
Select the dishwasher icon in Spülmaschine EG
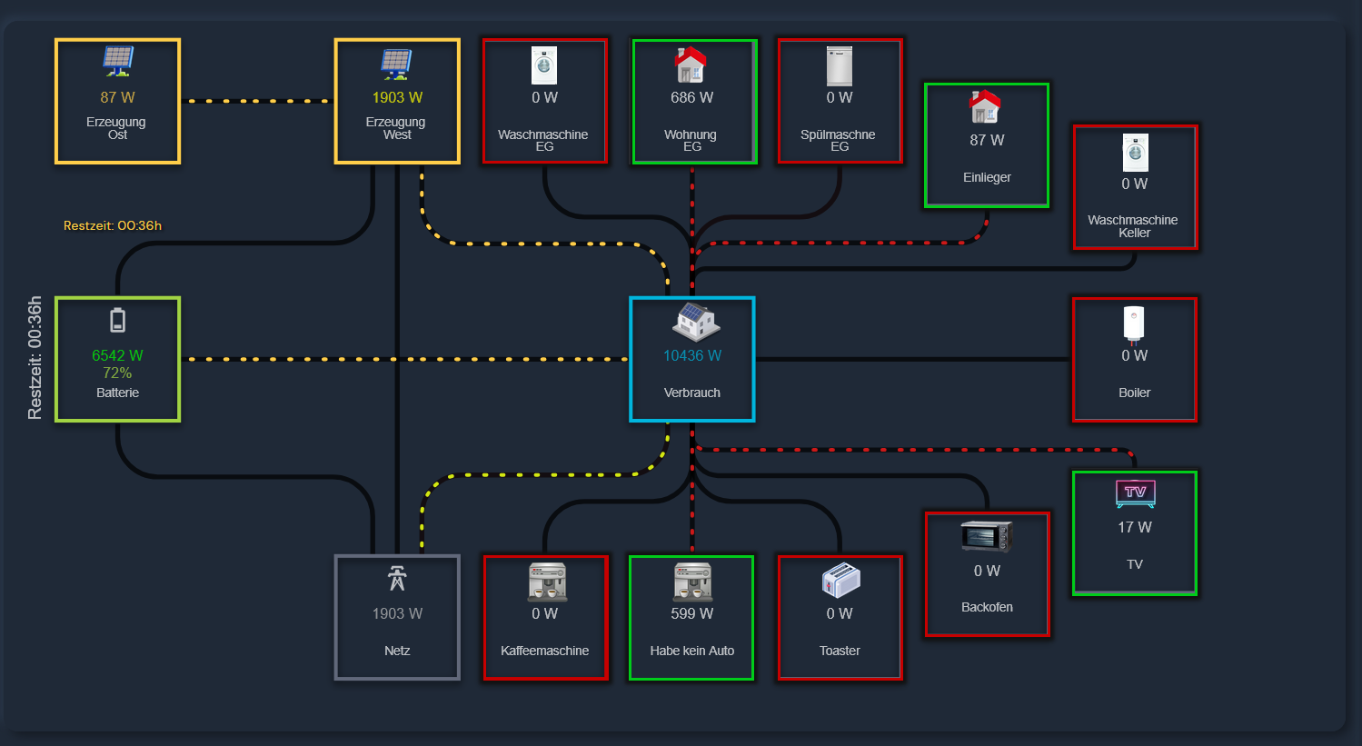840,65
